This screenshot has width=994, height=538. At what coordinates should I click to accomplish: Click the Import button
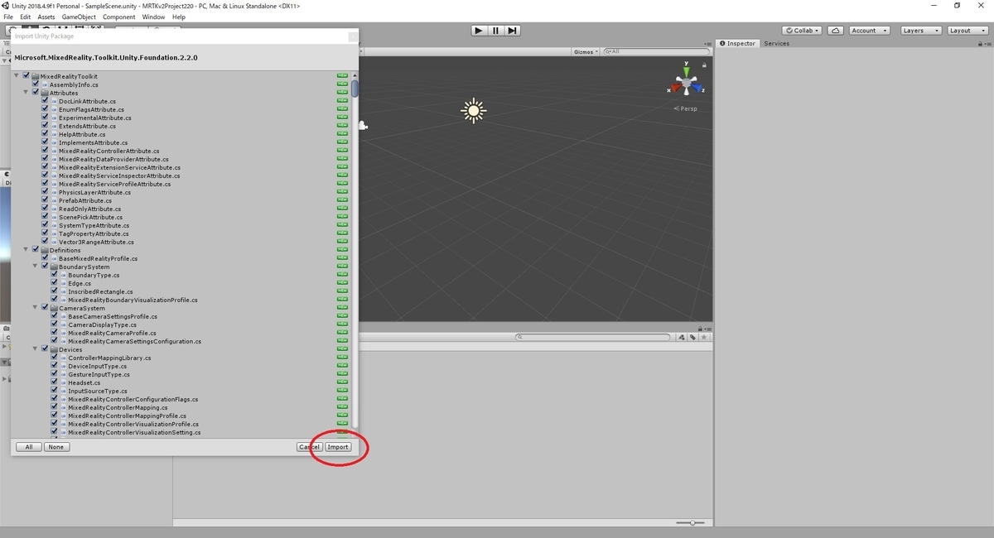point(337,447)
